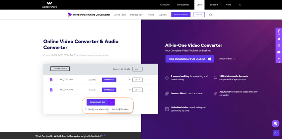Expand the Download All arrow dropdown
Viewport: 282px width, 139px height.
pyautogui.click(x=112, y=102)
